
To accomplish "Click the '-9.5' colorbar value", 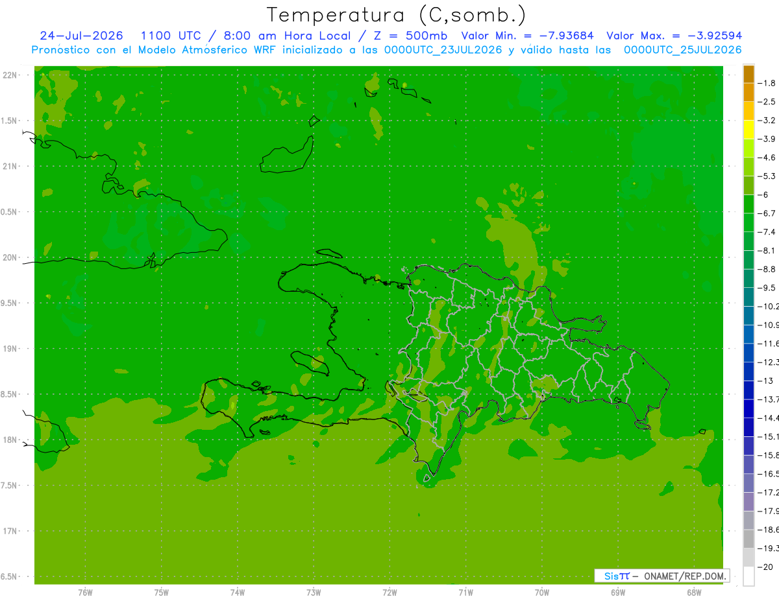I will tap(767, 287).
